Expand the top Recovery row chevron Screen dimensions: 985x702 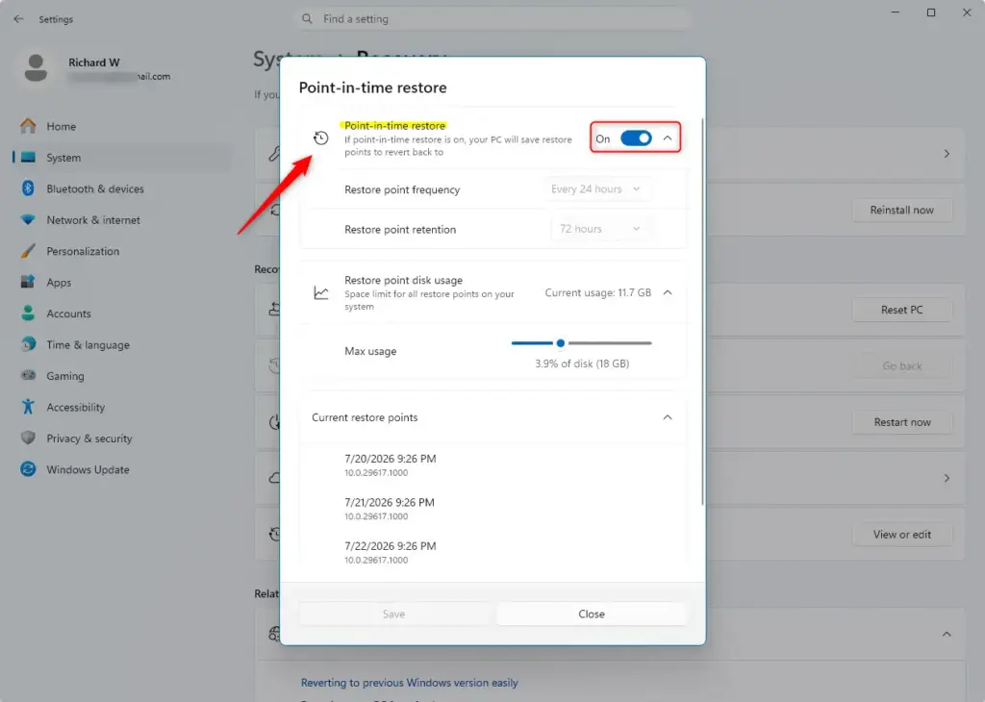(x=947, y=154)
